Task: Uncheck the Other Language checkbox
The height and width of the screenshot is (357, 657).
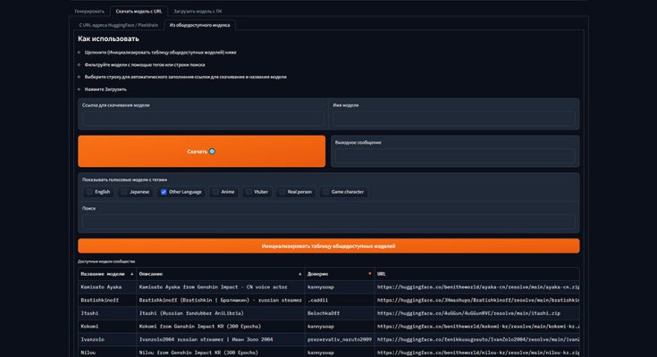Action: pyautogui.click(x=164, y=192)
